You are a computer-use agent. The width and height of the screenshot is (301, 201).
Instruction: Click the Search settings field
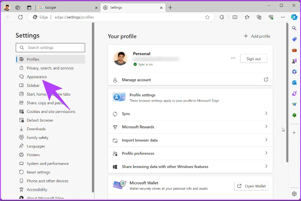[50, 47]
